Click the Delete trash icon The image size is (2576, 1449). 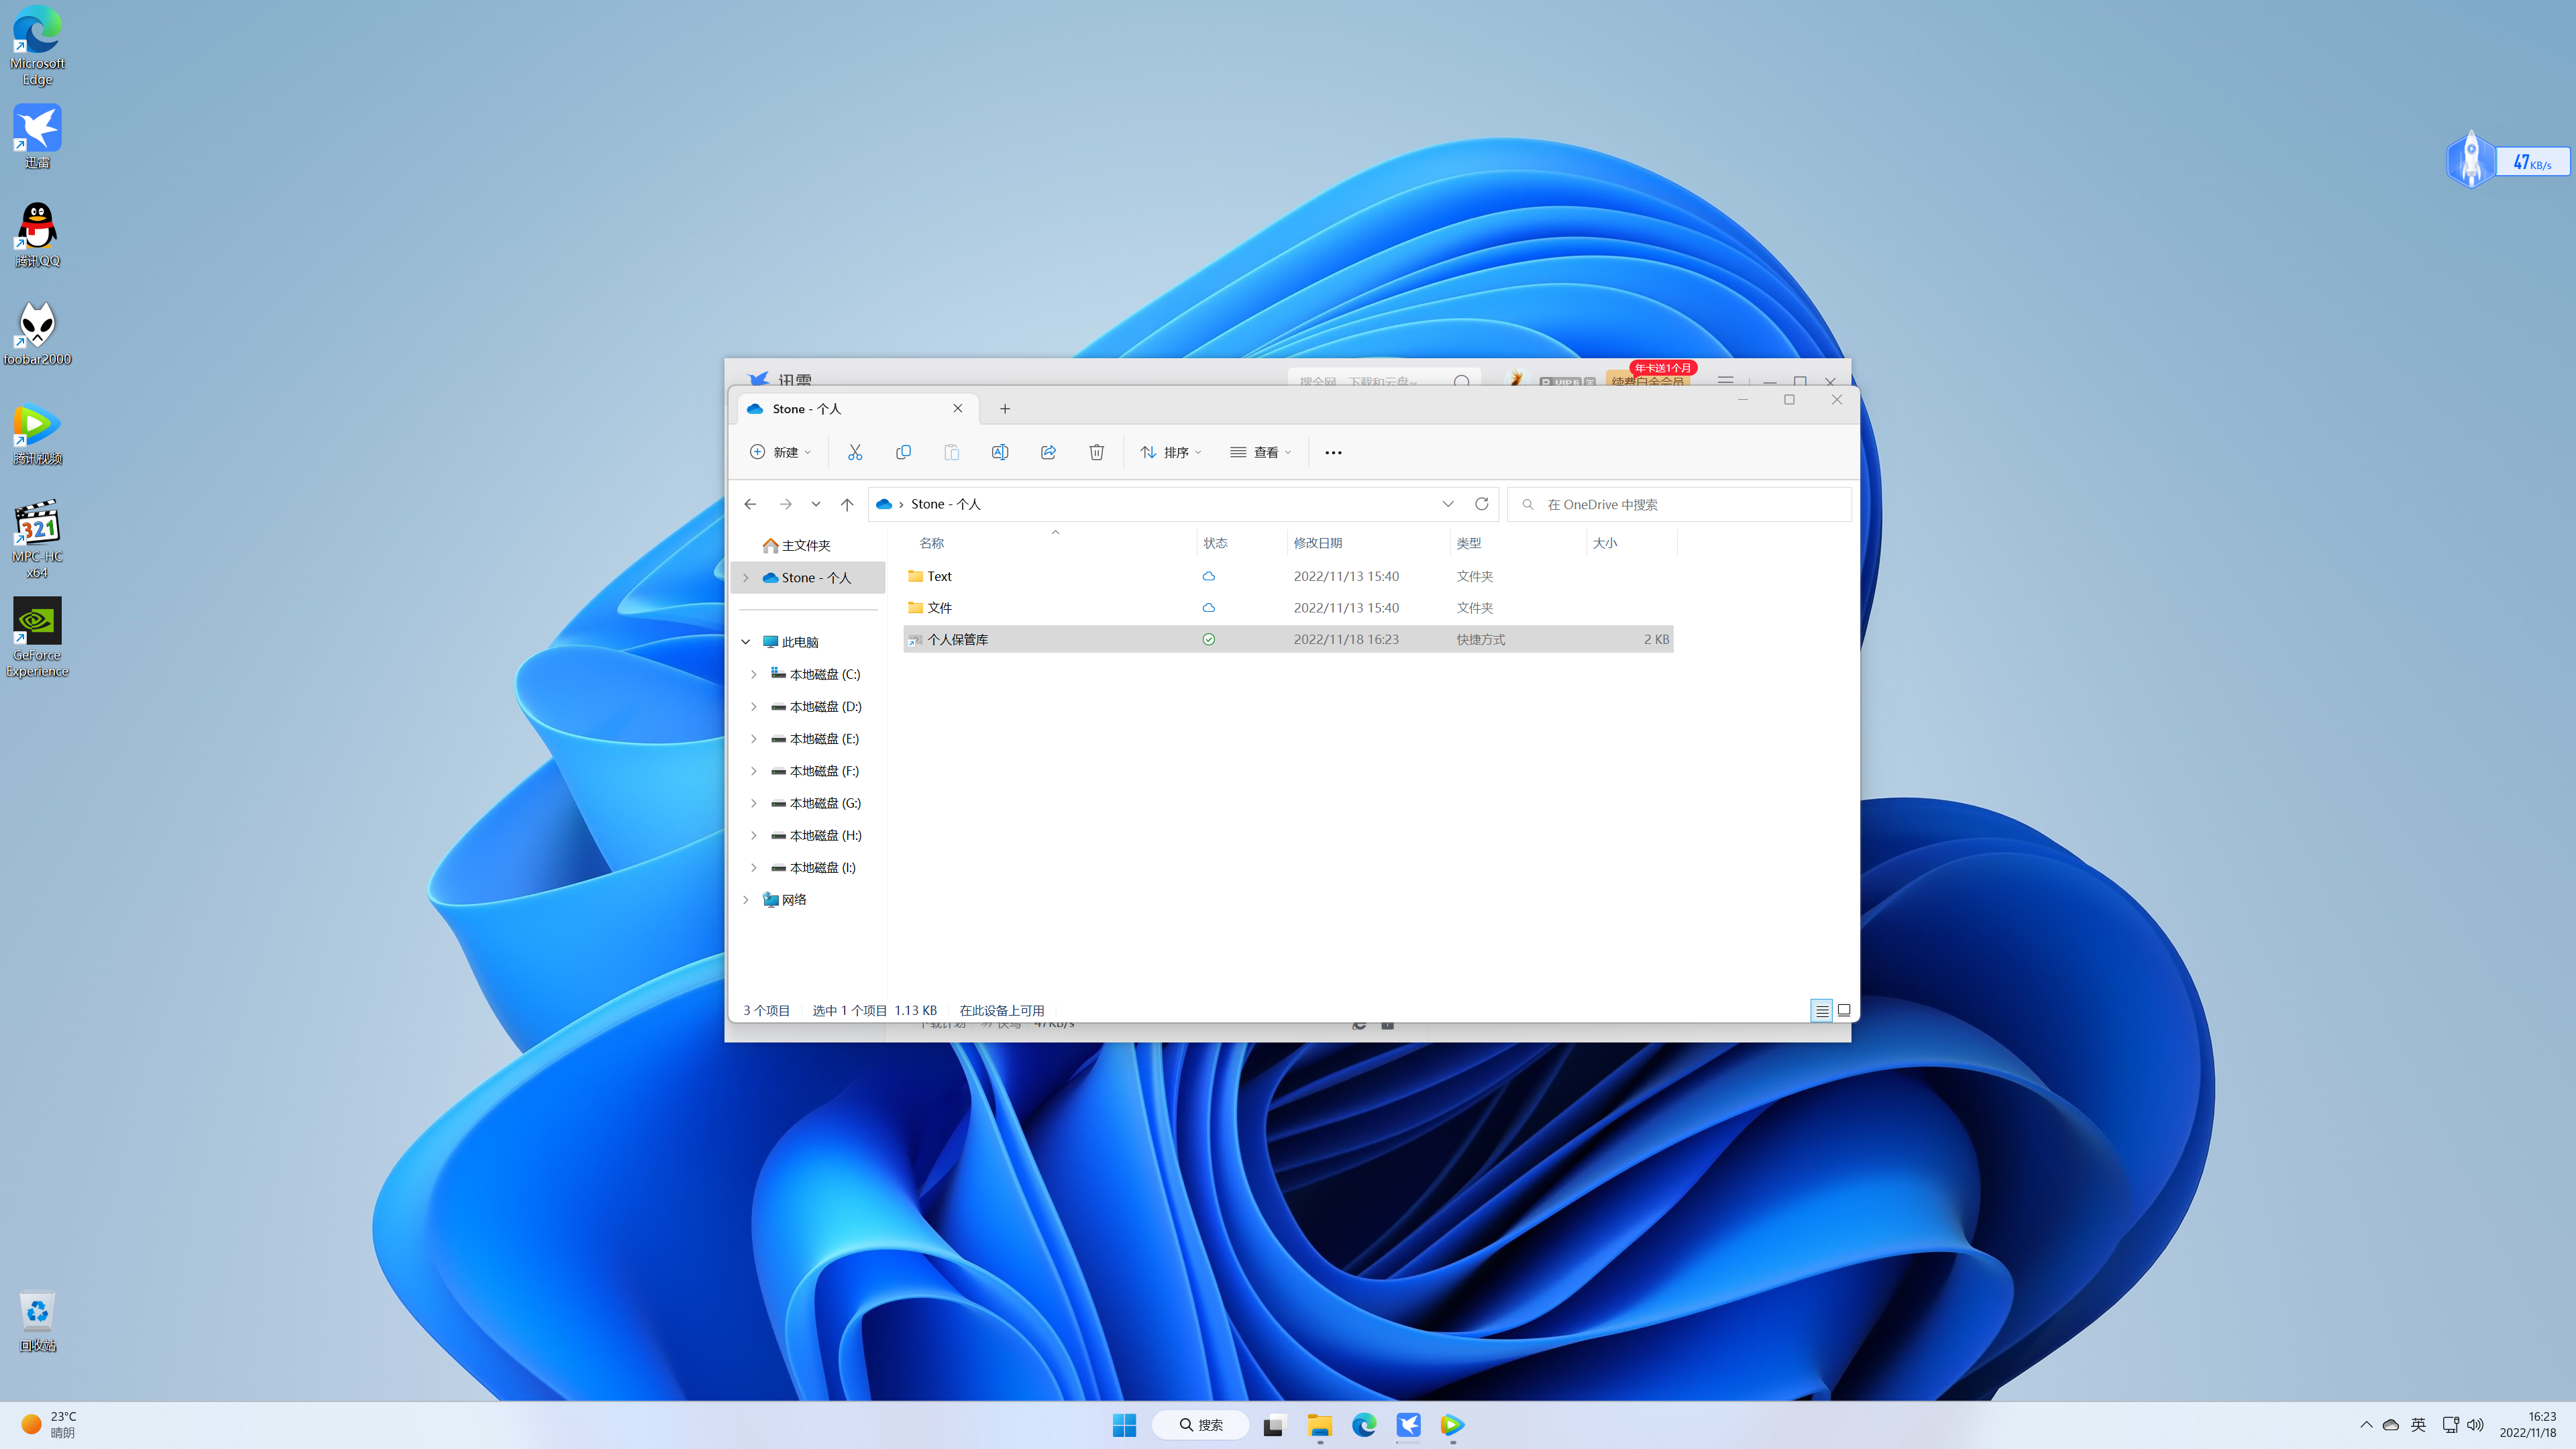tap(1096, 452)
